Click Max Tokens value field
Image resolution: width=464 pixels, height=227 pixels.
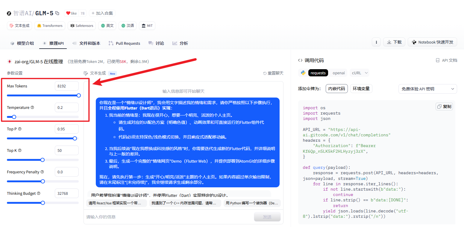click(x=67, y=86)
